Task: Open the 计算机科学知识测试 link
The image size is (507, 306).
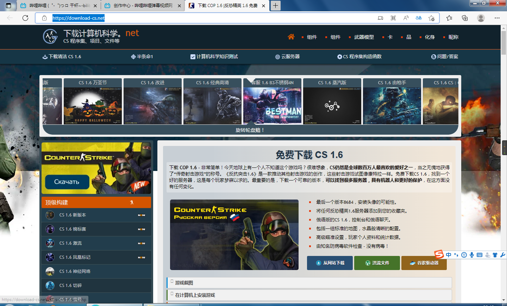Action: click(214, 56)
